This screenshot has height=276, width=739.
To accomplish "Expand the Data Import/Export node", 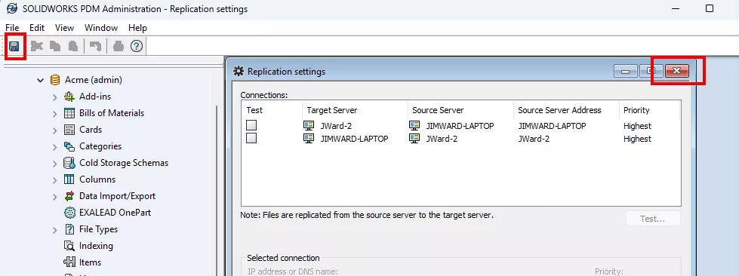I will click(x=54, y=197).
